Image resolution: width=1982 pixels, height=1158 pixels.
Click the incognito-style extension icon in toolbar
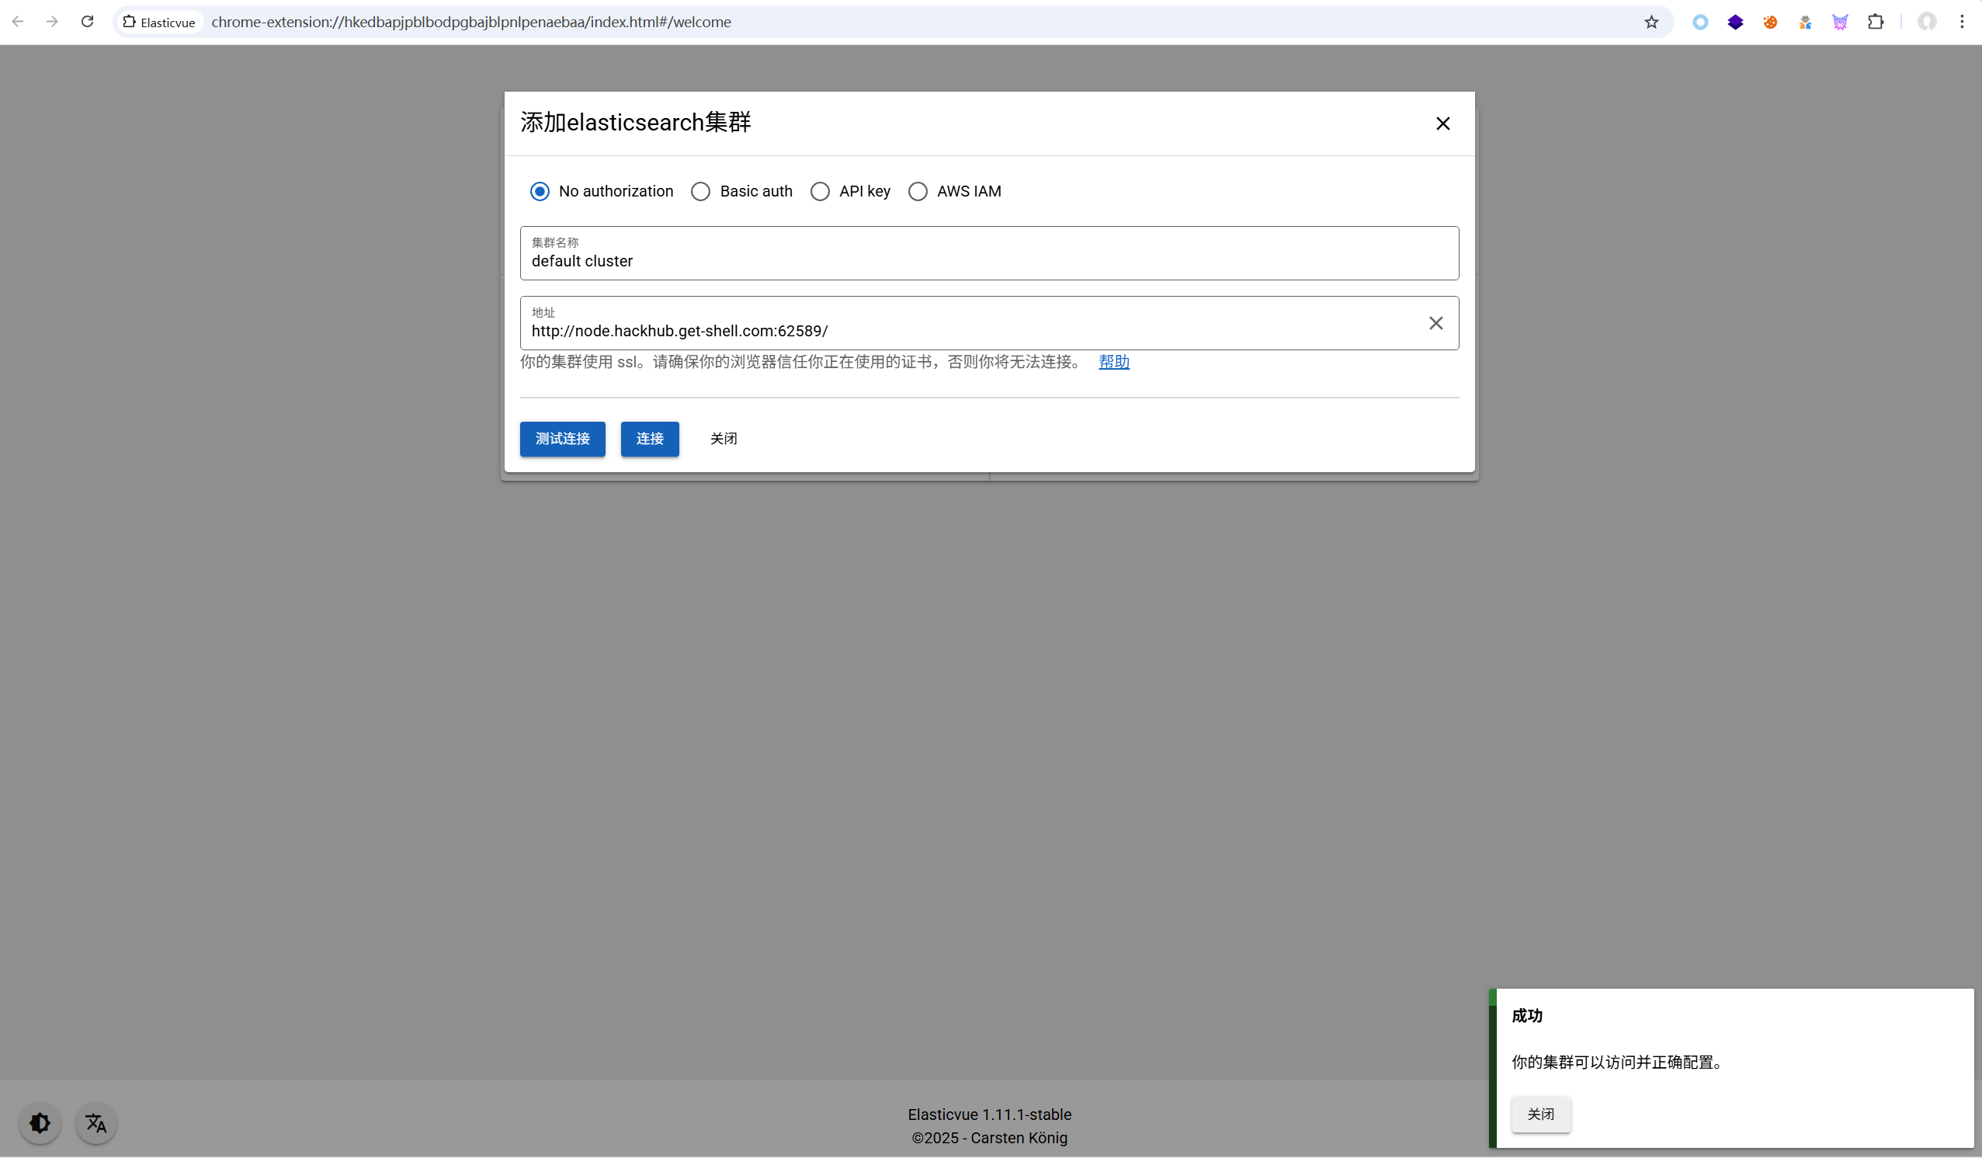pos(1804,22)
